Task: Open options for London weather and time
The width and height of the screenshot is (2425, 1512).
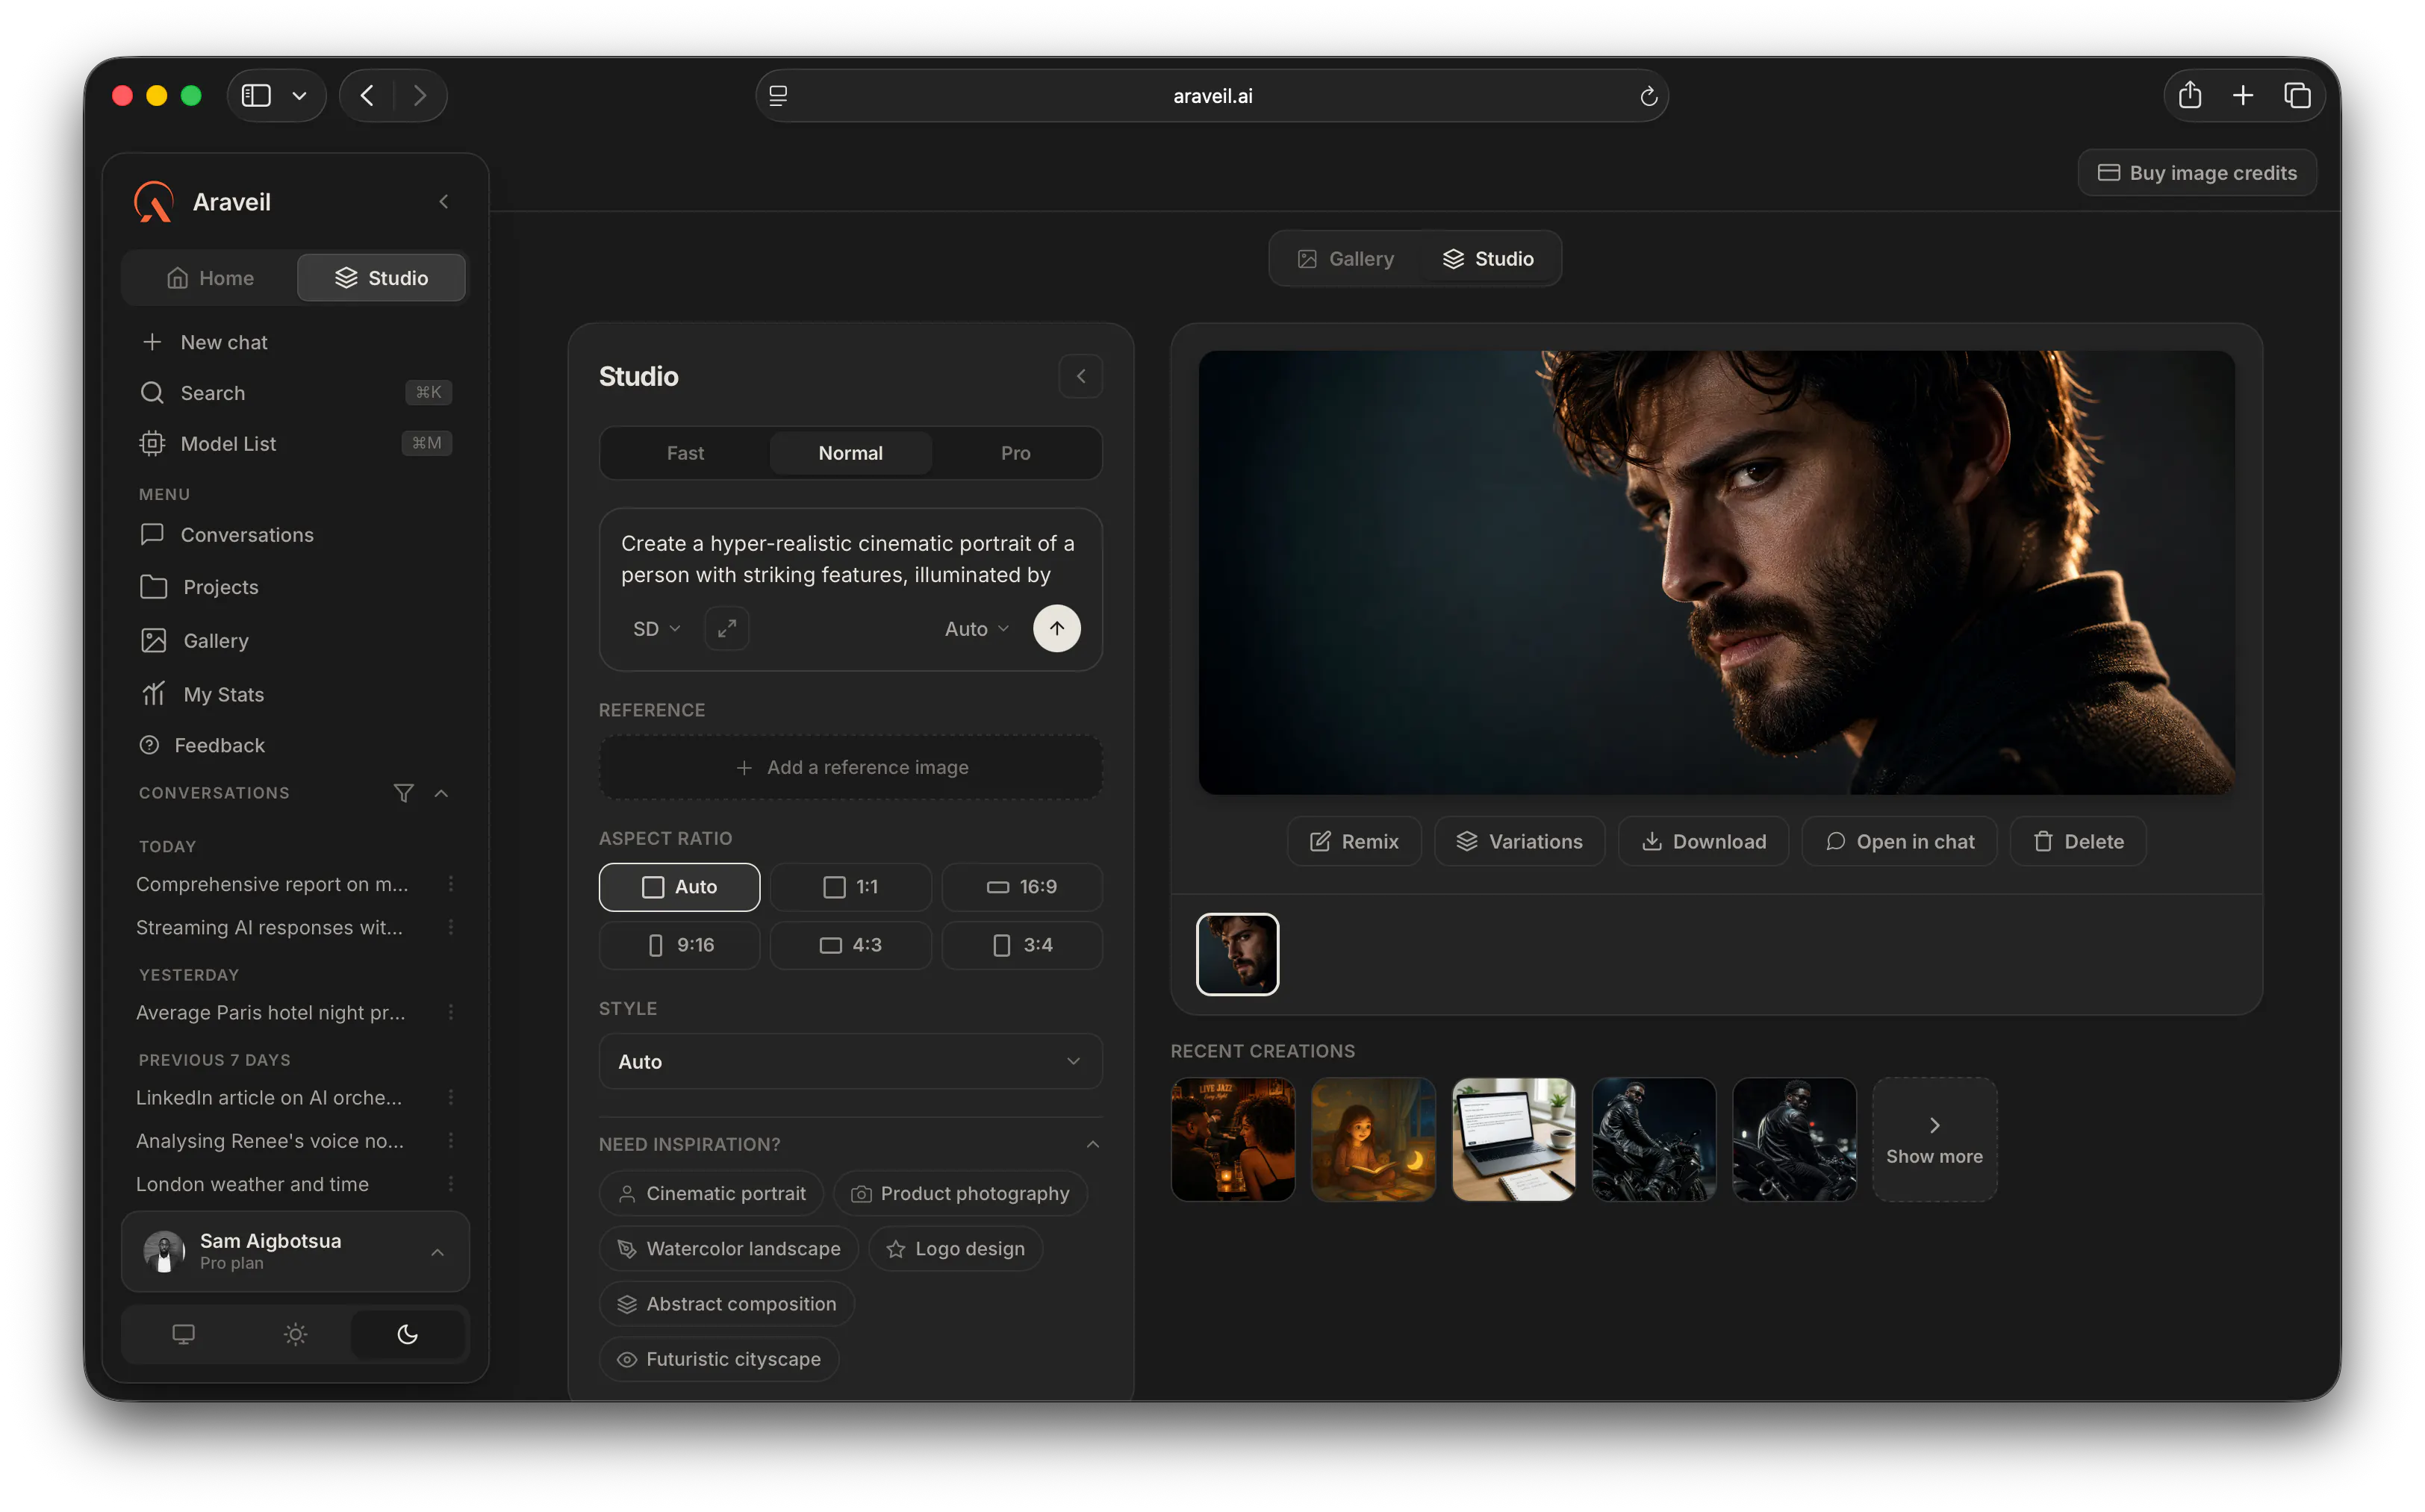Action: pos(451,1184)
